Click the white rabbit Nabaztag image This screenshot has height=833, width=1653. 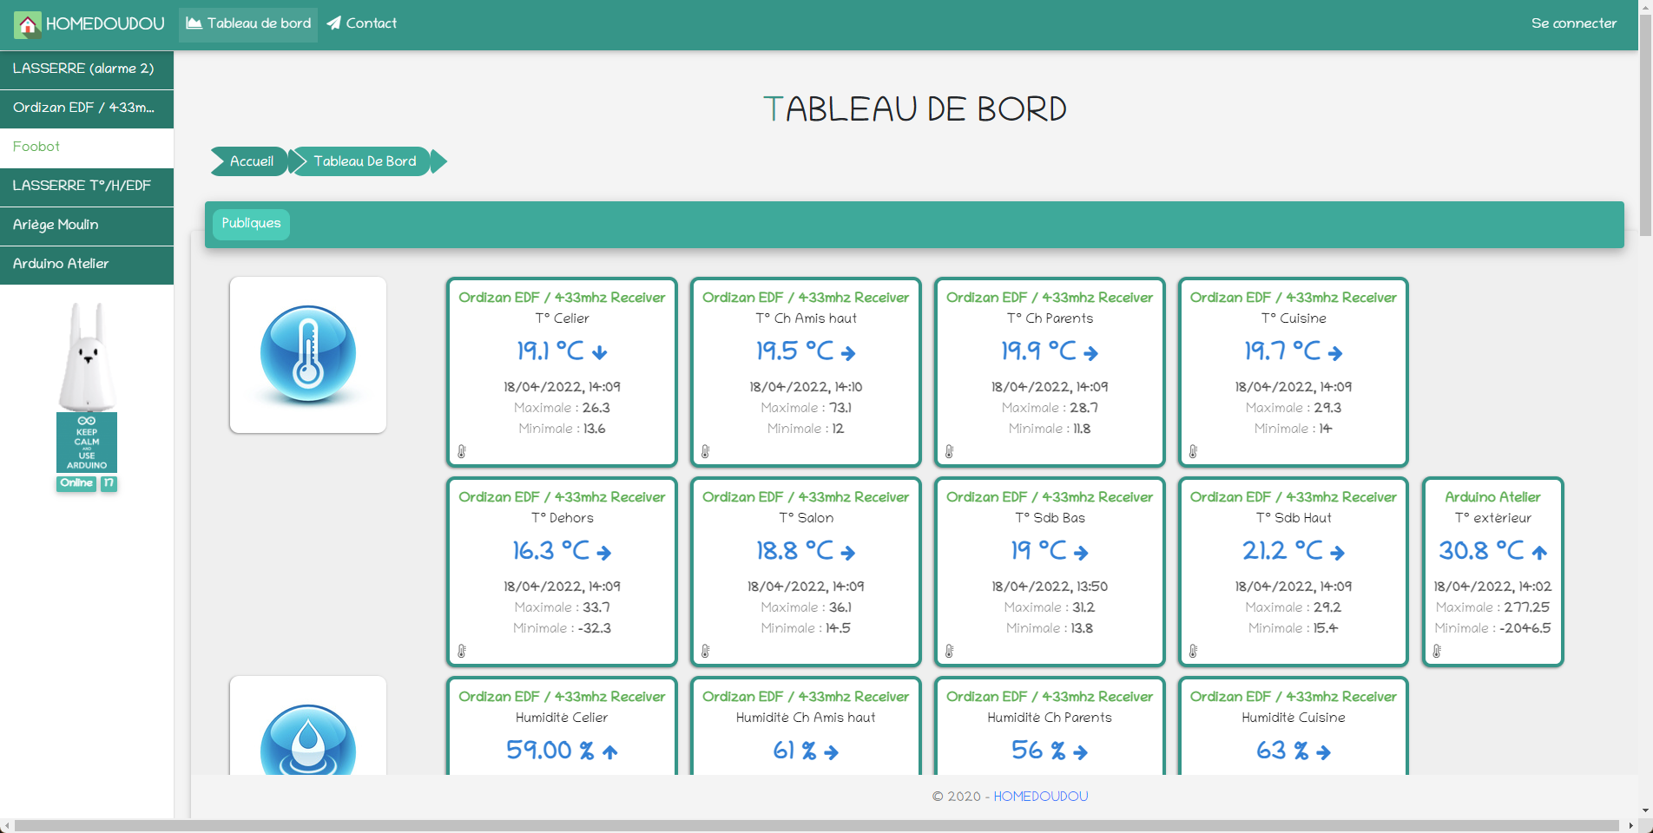[87, 356]
